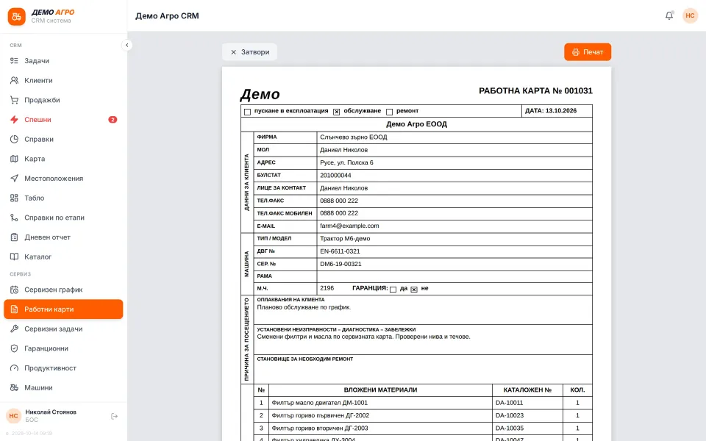Collapse the sidebar with chevron button
The image size is (706, 441).
(127, 45)
